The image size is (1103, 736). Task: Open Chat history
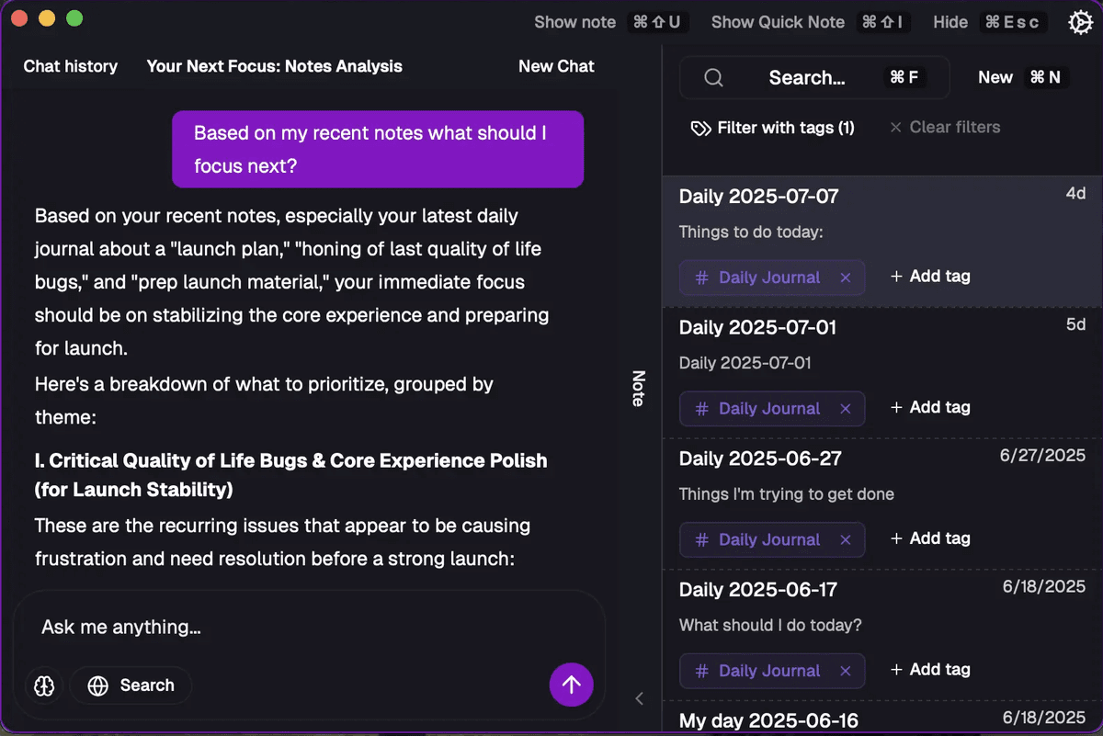click(71, 66)
